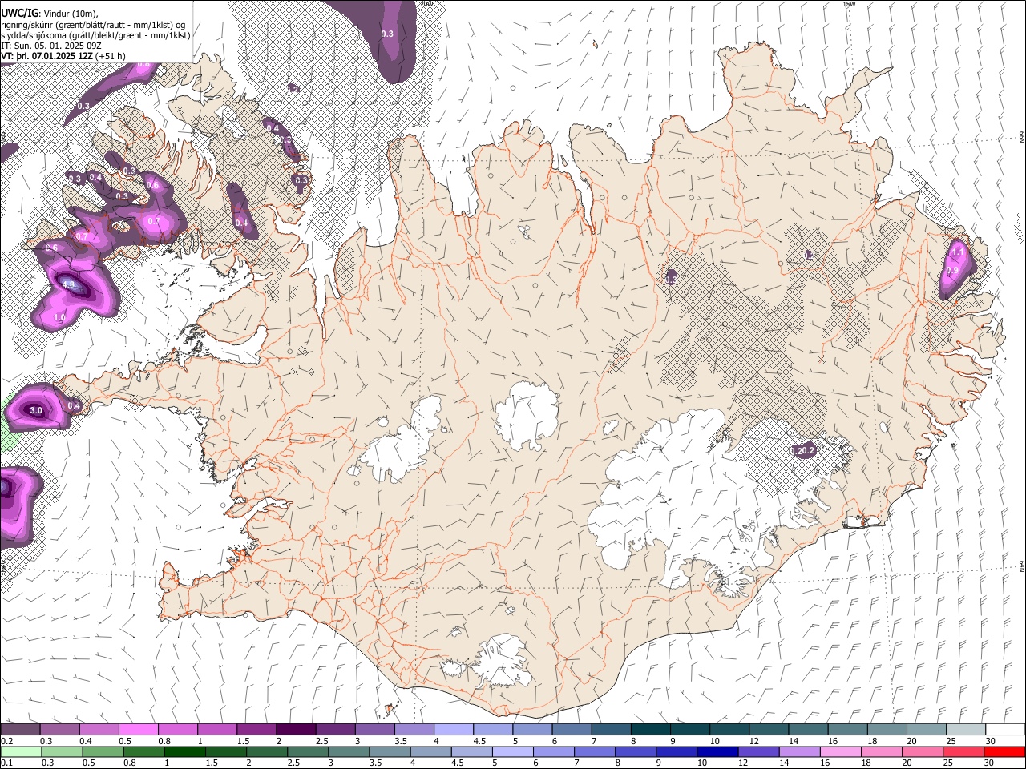Select the darkest green 1–1.5 swatch in lower legend

[x=184, y=751]
